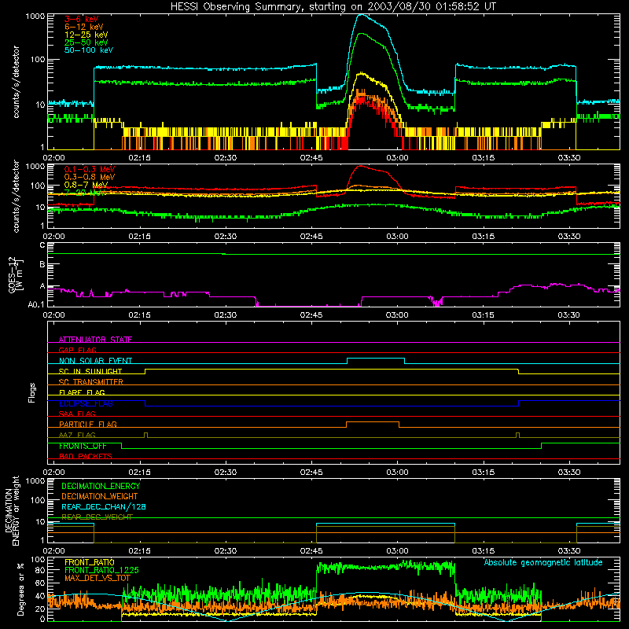Screen dimensions: 629x629
Task: Click the REAR_DEC_WEIGHT legend label
Action: click(x=97, y=517)
